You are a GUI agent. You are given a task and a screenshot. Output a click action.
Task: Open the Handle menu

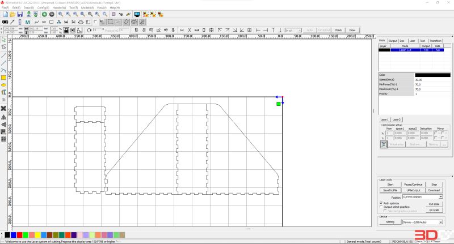[59, 8]
